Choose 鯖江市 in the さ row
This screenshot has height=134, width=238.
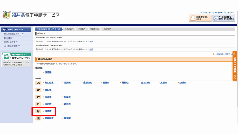tap(67, 97)
